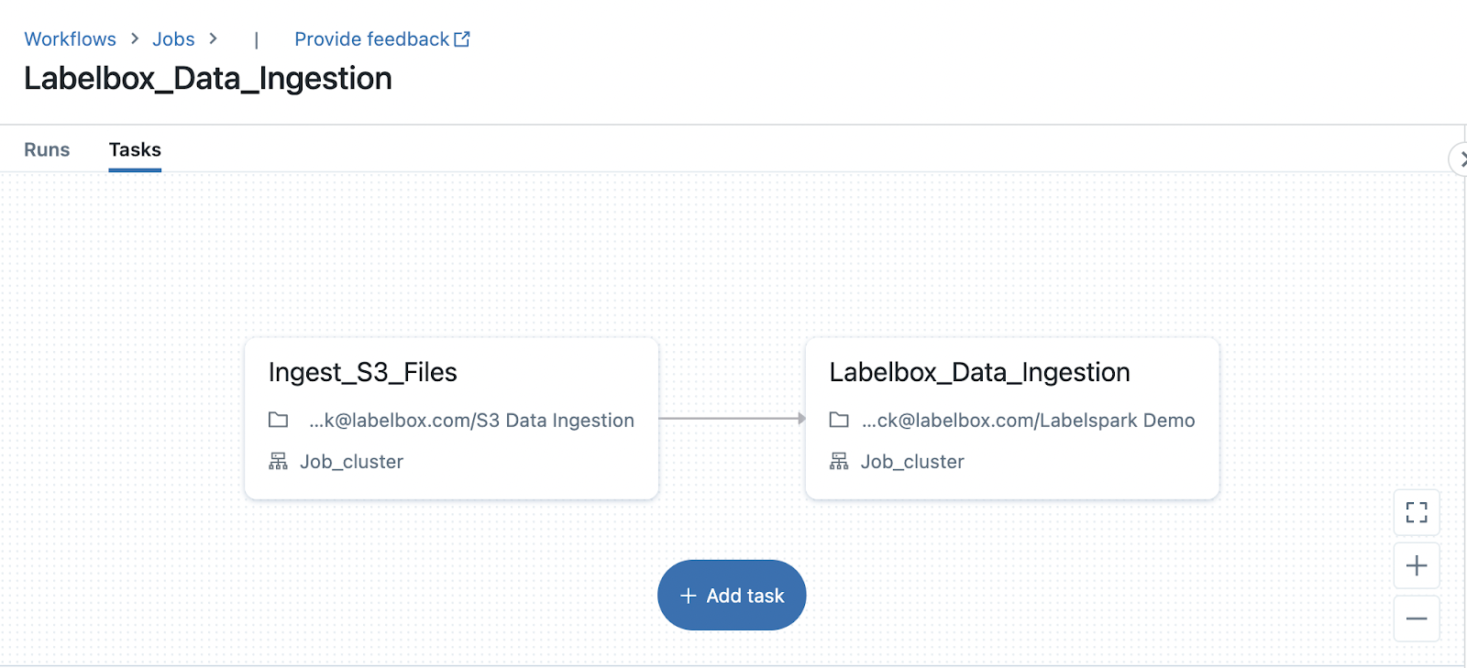Screen dimensions: 1467x668
Task: Open the Provide feedback link
Action: [x=371, y=39]
